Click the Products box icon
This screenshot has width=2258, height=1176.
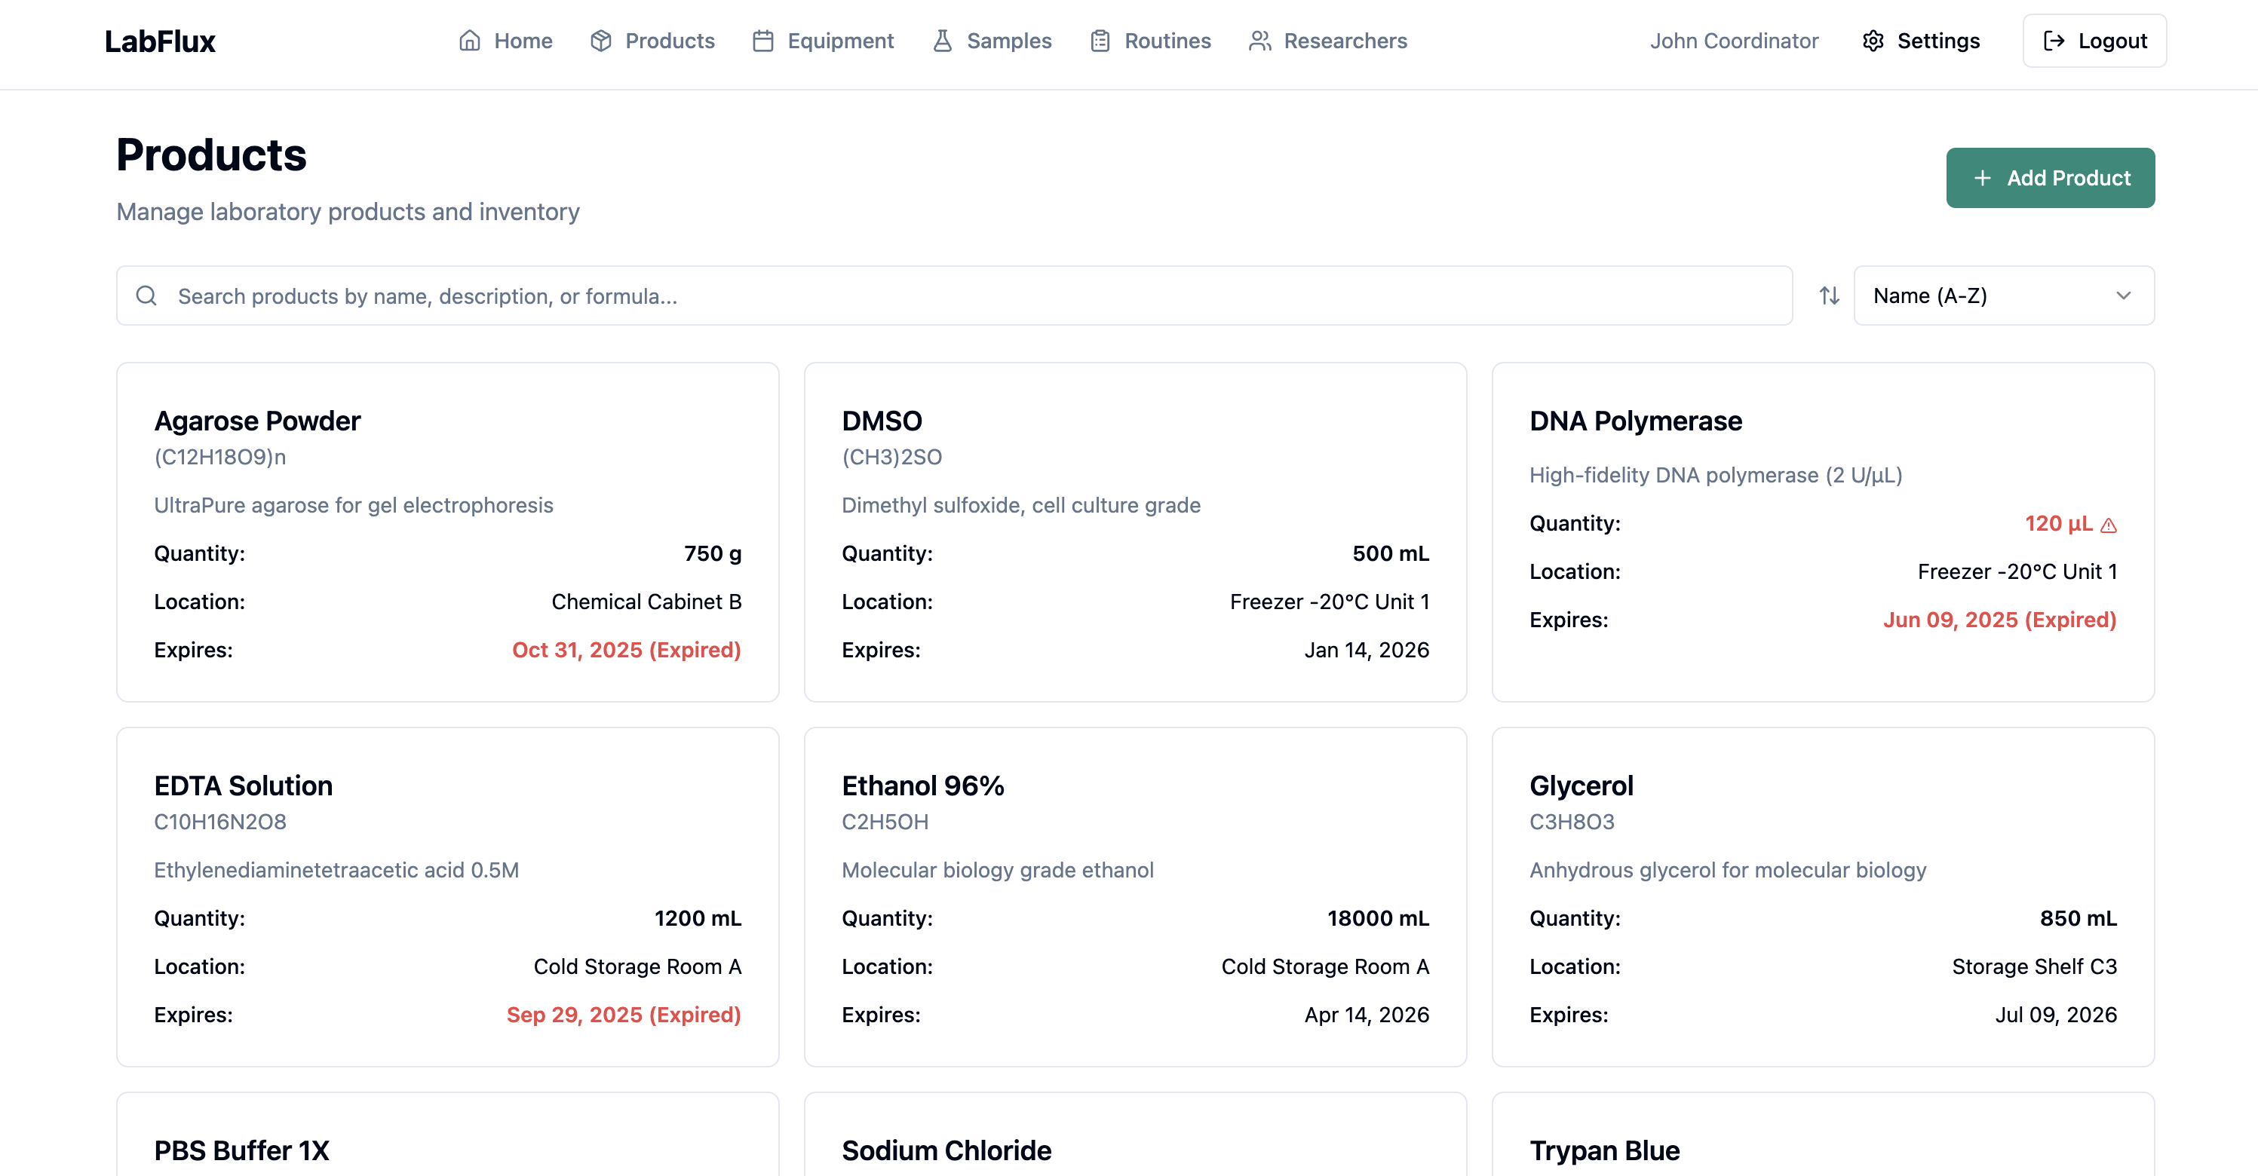pos(600,41)
